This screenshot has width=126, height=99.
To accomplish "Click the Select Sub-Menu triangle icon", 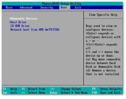I will [x=72, y=93].
